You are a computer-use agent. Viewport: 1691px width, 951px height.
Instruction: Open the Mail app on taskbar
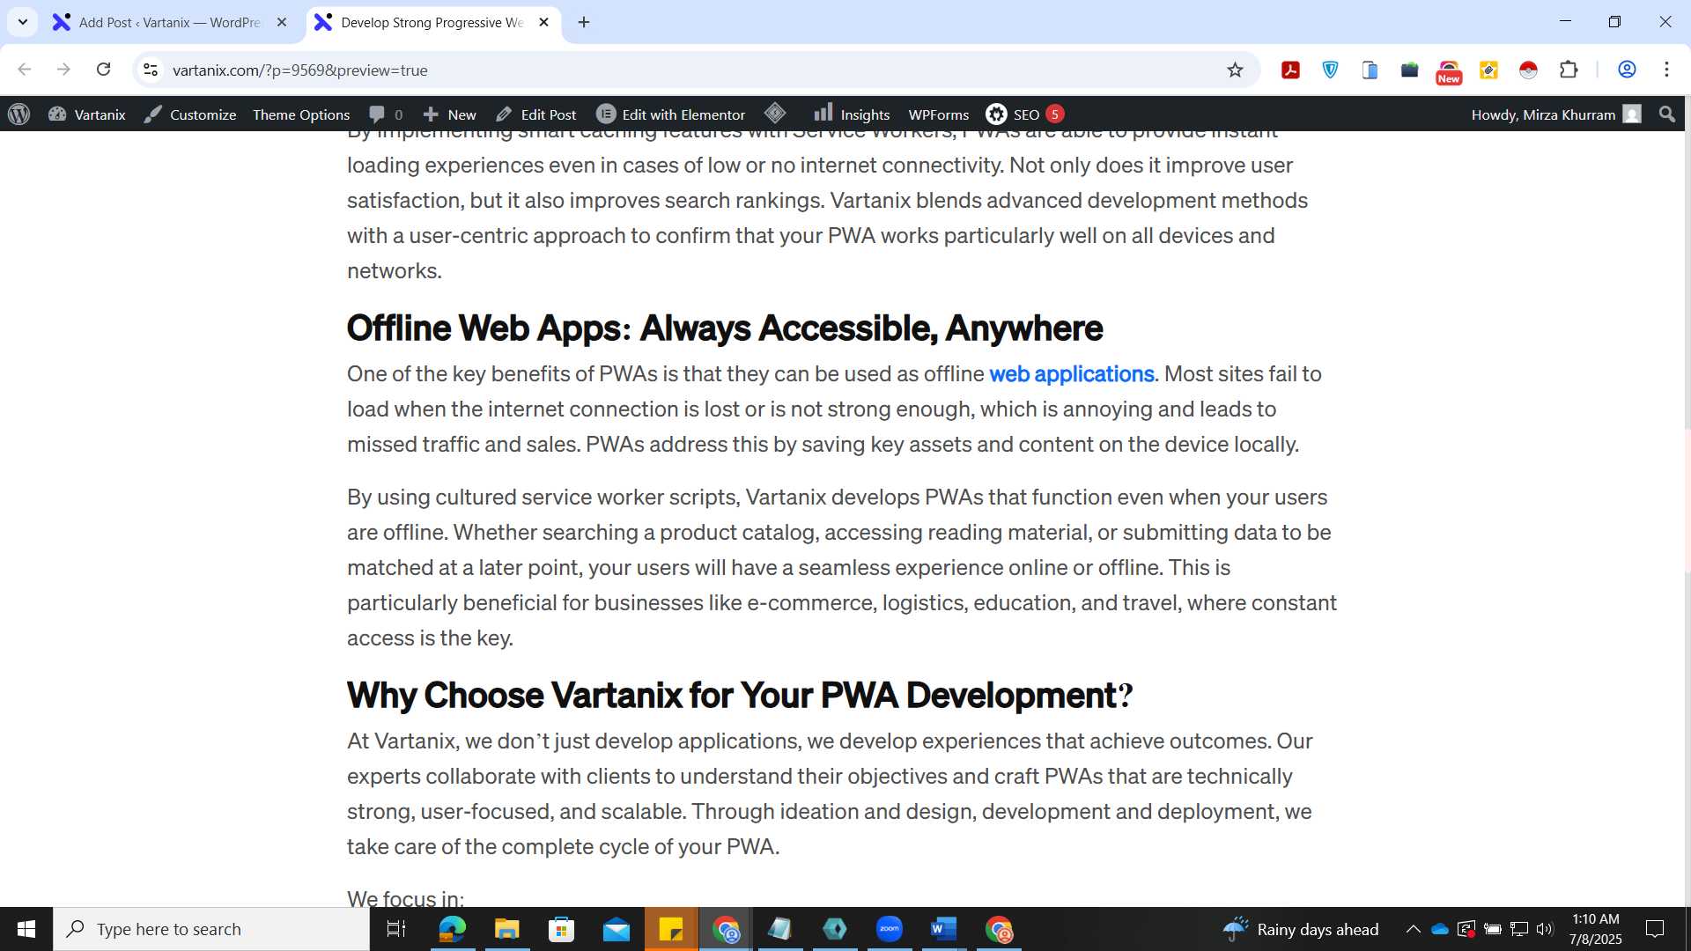click(x=617, y=929)
